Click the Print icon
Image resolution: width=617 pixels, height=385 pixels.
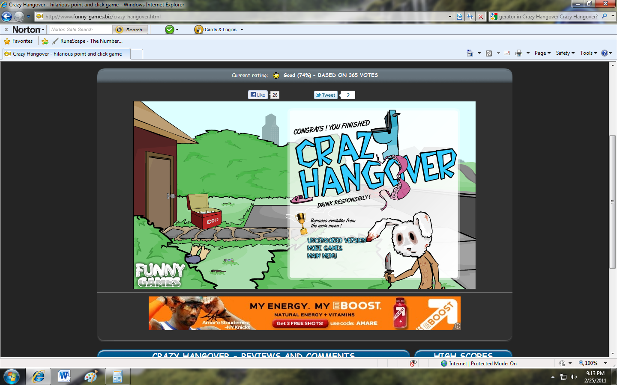point(519,53)
